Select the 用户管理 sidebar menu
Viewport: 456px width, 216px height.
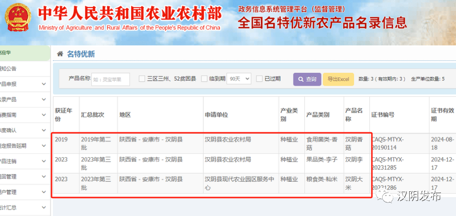[25, 192]
